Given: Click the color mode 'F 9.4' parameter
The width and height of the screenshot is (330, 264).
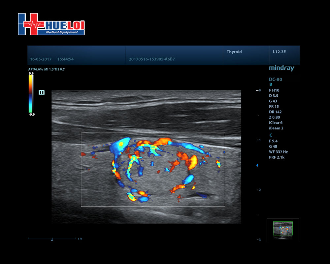Looking at the screenshot, I should [273, 141].
